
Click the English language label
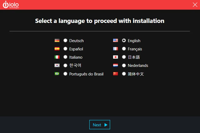pyautogui.click(x=134, y=41)
